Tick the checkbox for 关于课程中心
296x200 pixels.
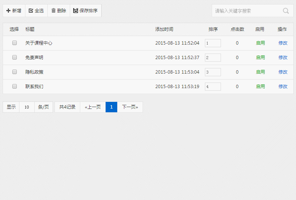pos(15,43)
